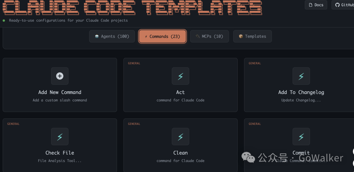354x172 pixels.
Task: Click the lightning icon on Check File card
Action: [60, 137]
